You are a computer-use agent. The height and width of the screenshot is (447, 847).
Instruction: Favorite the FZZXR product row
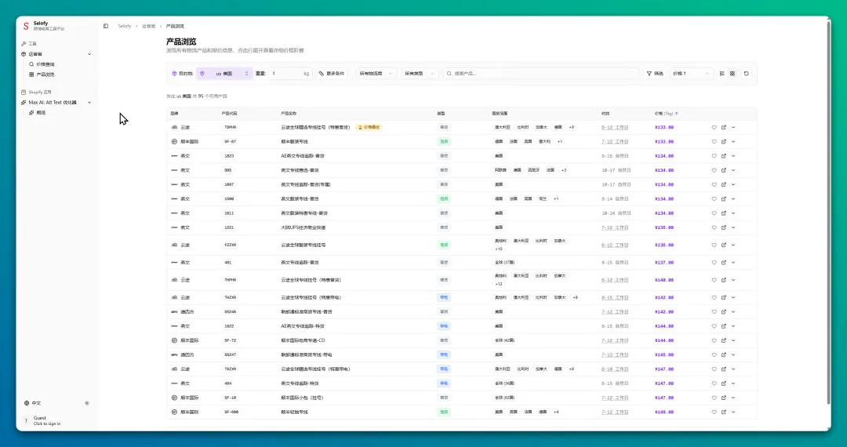[714, 245]
